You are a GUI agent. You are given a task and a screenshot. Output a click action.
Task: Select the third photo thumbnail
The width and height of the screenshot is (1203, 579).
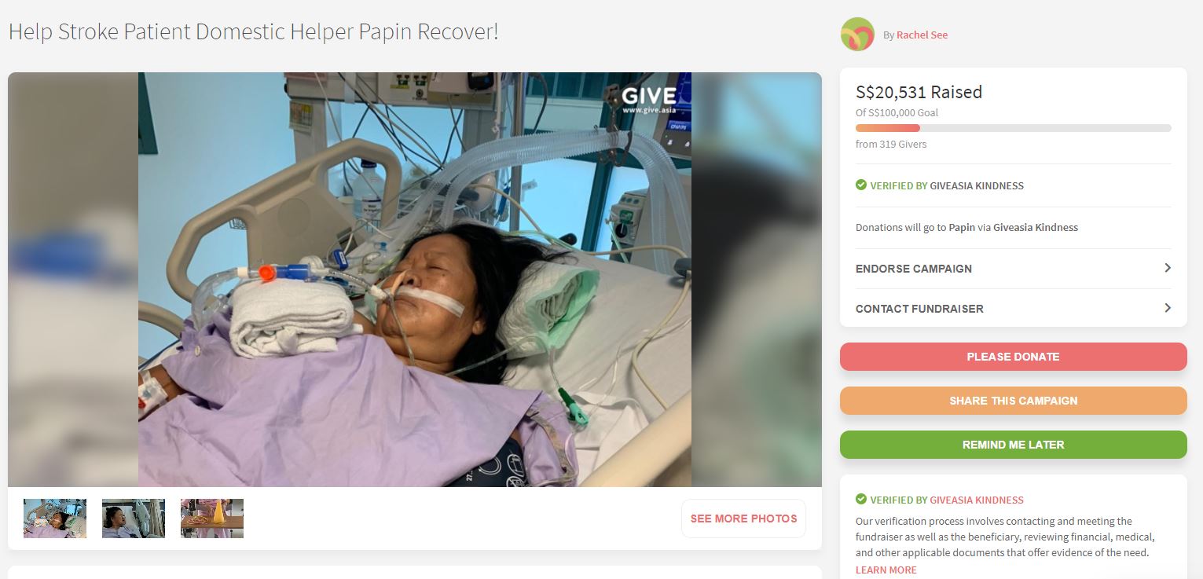(212, 519)
